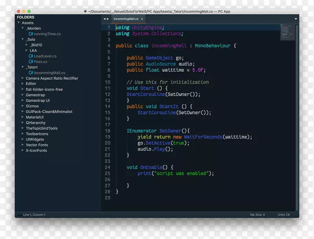Click the back navigation arrow in the tab bar
Screen dimensions: 314x239
(x=104, y=18)
